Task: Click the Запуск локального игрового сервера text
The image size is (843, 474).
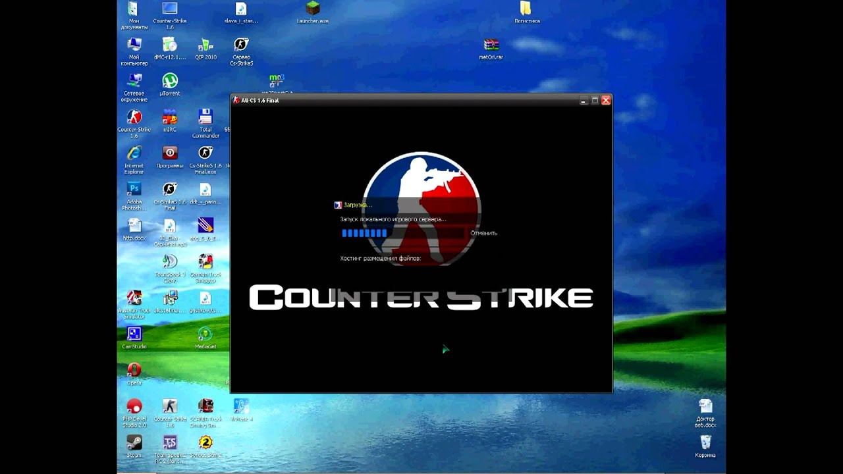Action: pyautogui.click(x=393, y=219)
